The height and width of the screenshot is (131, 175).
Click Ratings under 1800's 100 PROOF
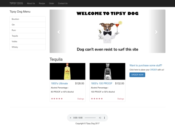tap(121, 99)
